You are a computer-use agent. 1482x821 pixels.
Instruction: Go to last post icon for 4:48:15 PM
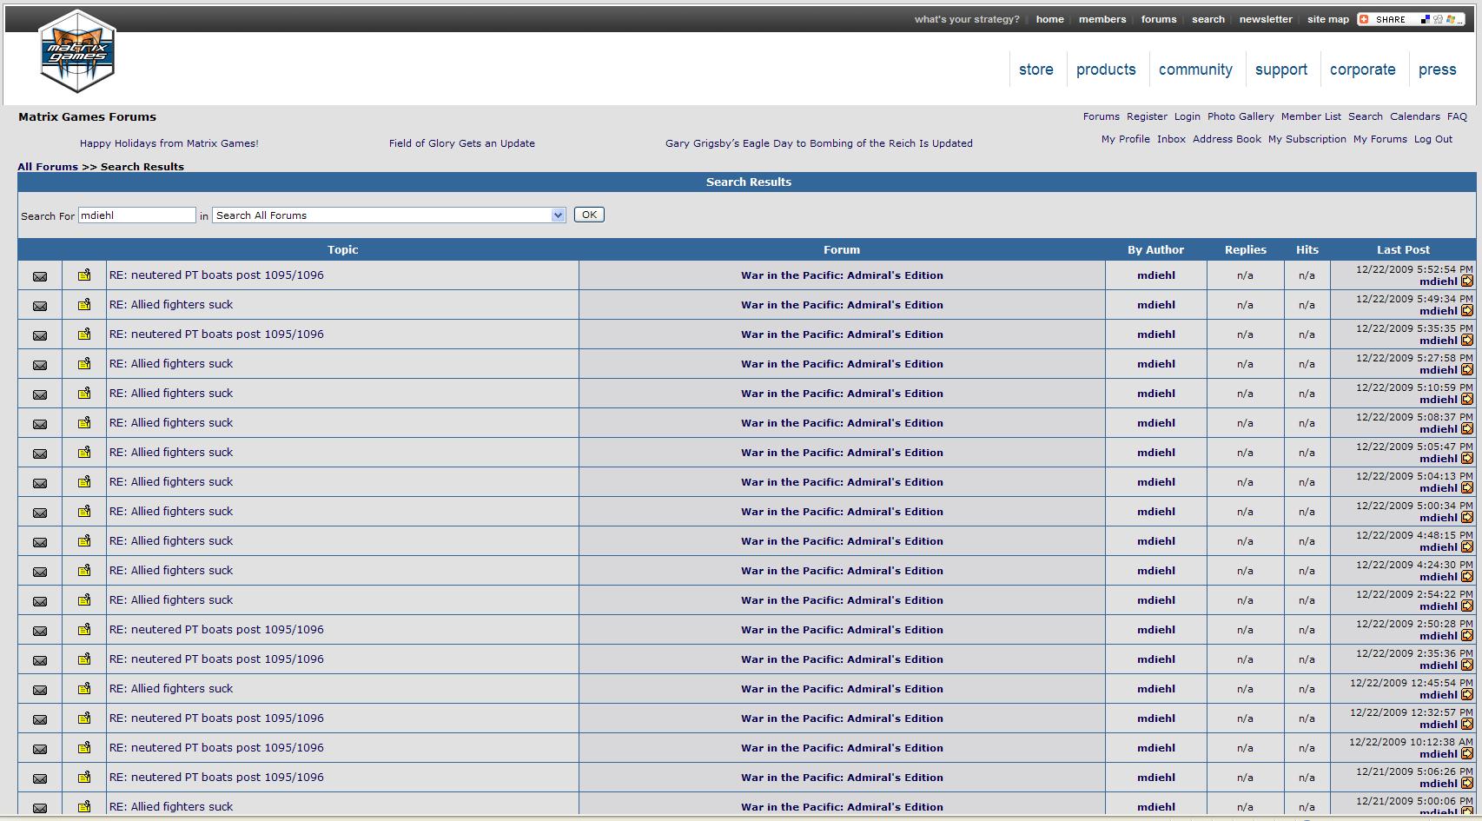(x=1467, y=547)
